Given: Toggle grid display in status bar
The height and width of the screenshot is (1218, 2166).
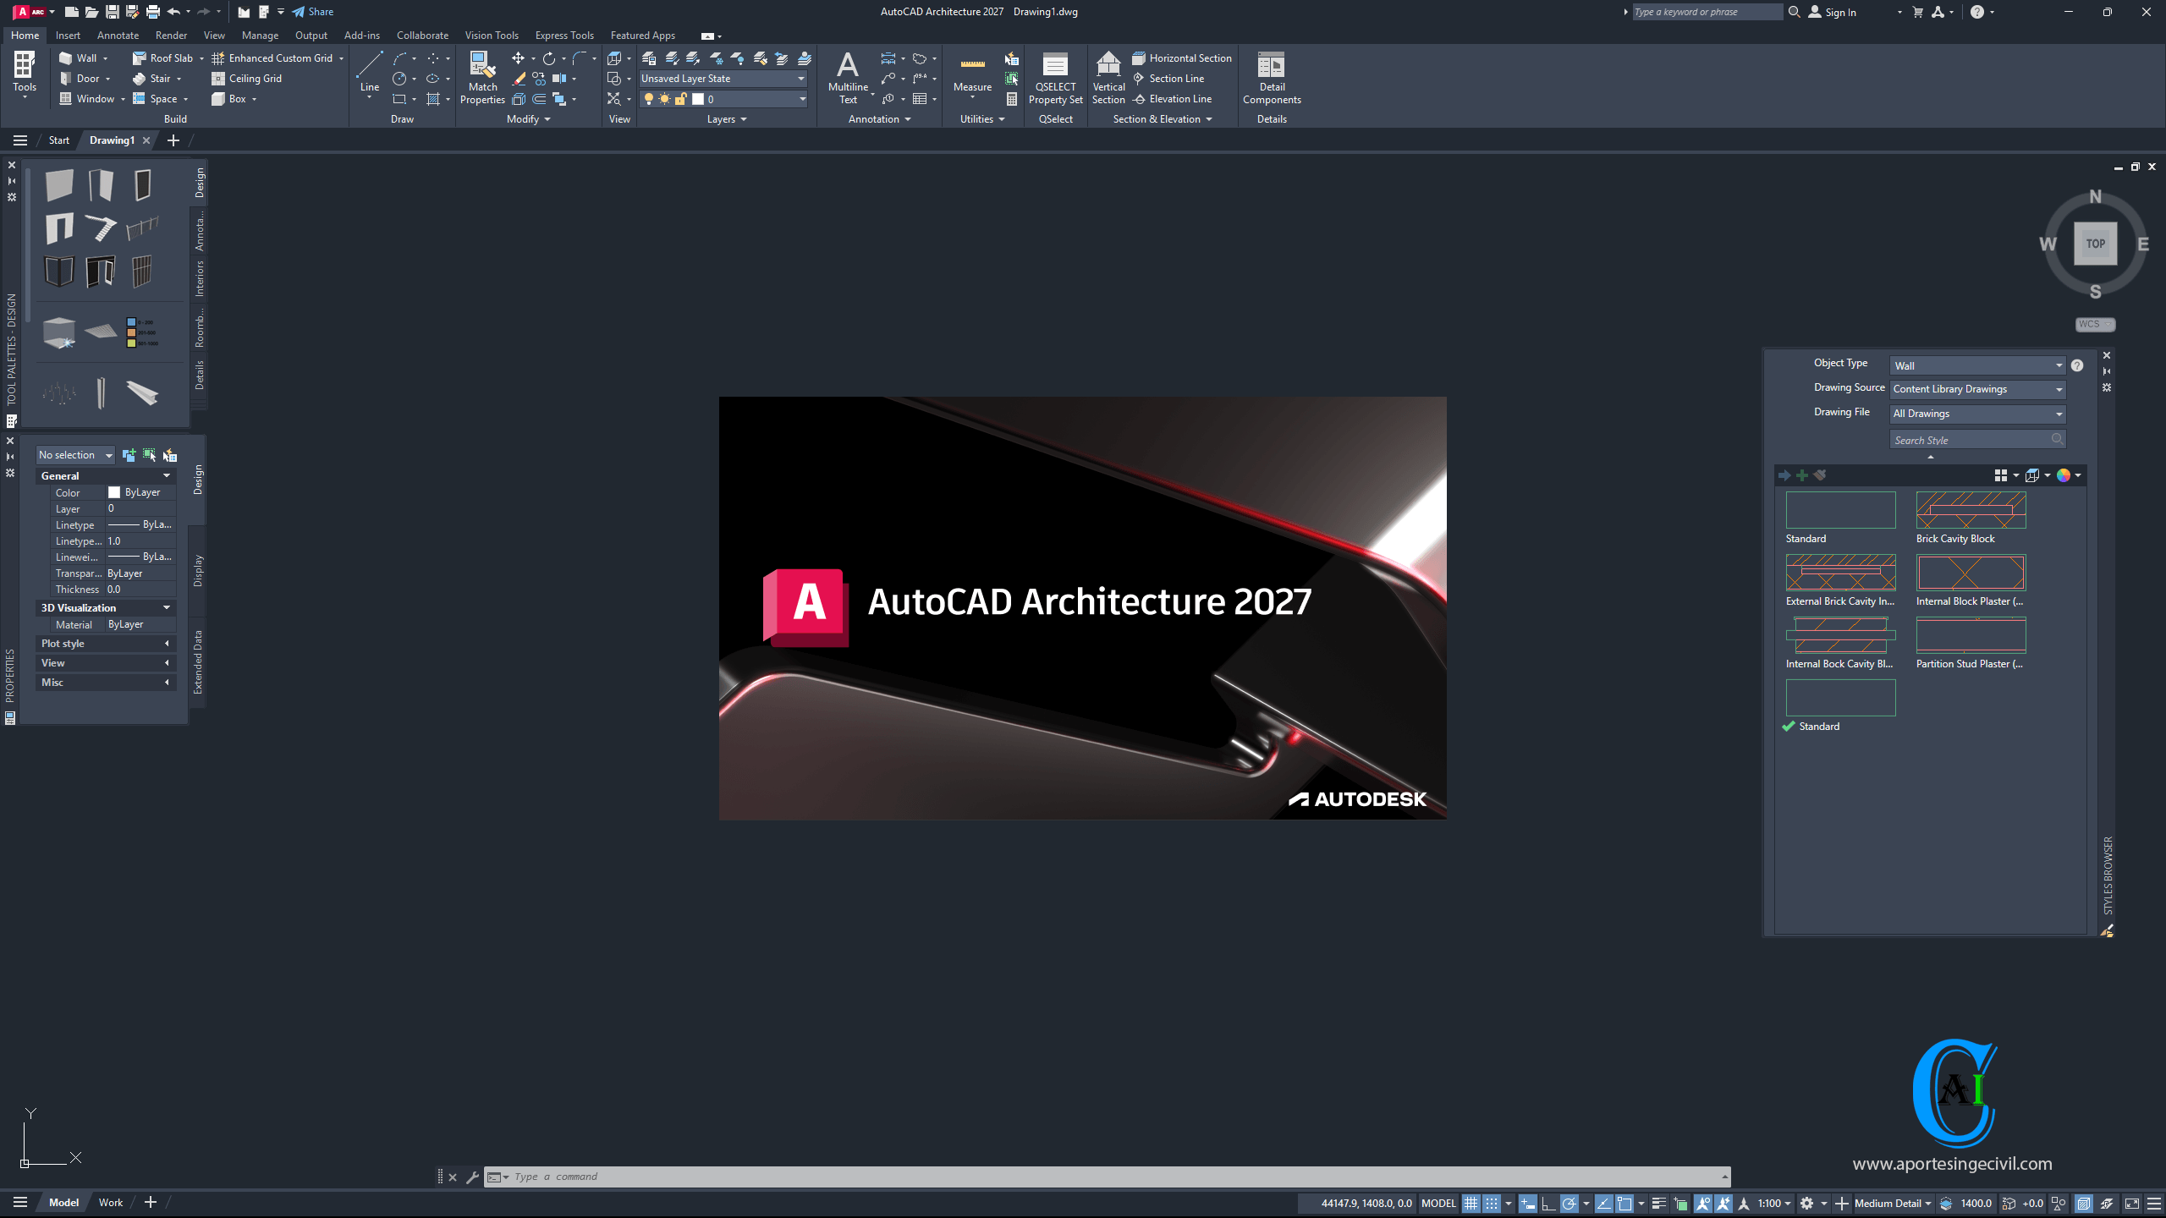Looking at the screenshot, I should [1471, 1204].
